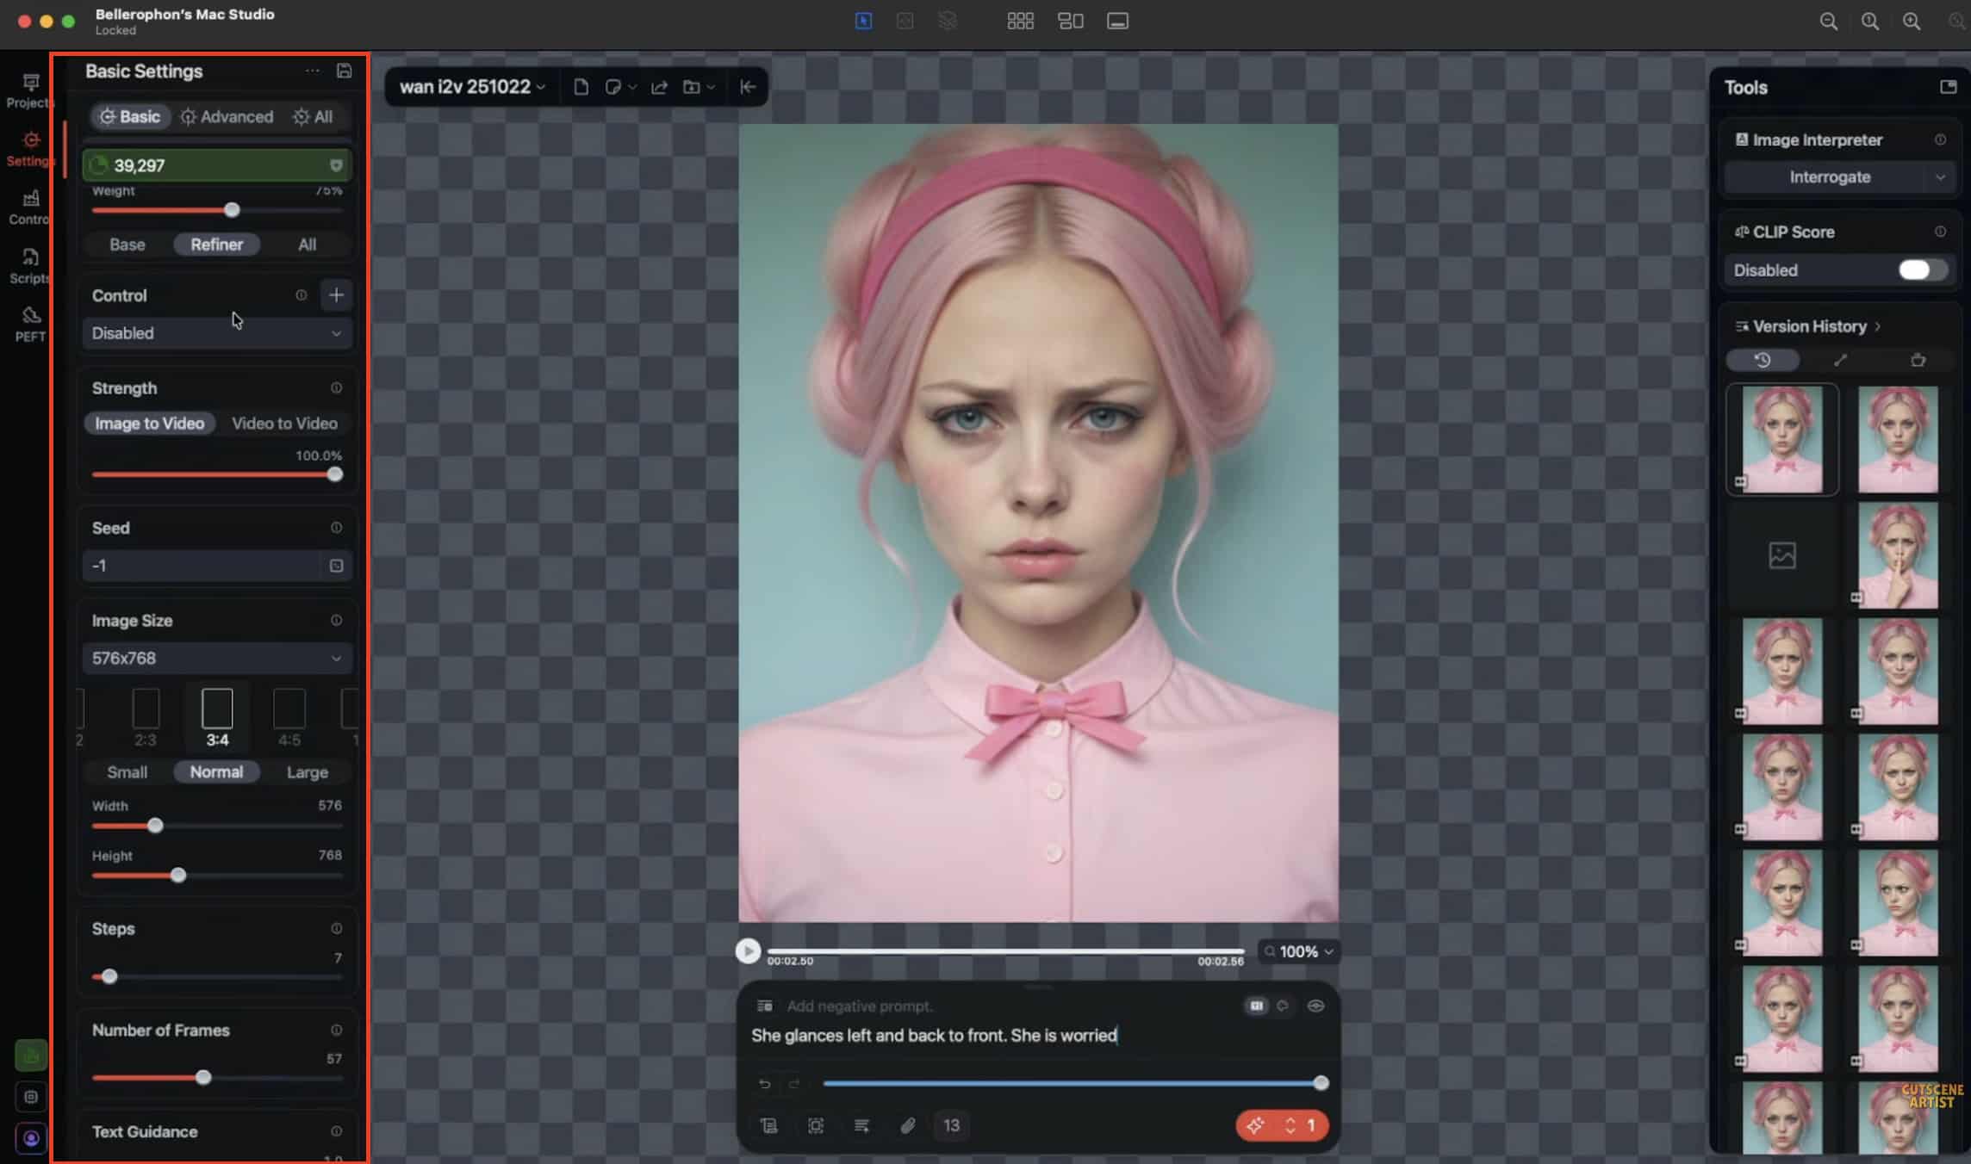Click the paperclip attachment icon
This screenshot has width=1971, height=1164.
coord(907,1126)
